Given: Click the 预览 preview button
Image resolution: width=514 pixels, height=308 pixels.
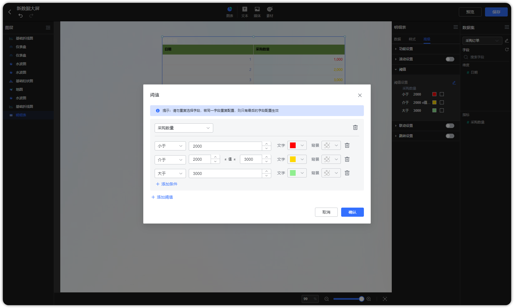Looking at the screenshot, I should click(470, 12).
